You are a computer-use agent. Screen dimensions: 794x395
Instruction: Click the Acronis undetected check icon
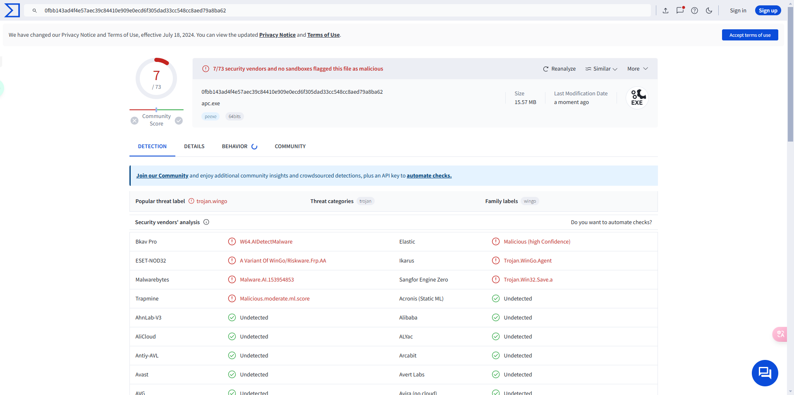(496, 298)
